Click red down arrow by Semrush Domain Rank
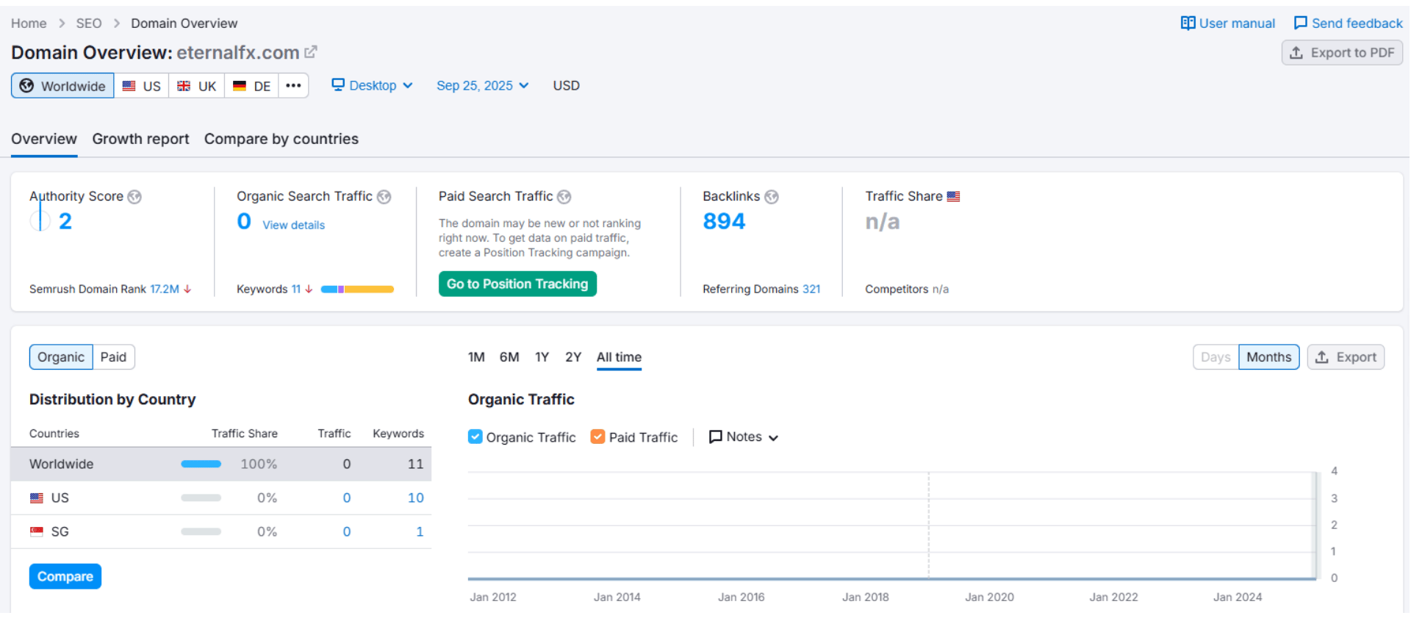The height and width of the screenshot is (632, 1411). [x=187, y=290]
